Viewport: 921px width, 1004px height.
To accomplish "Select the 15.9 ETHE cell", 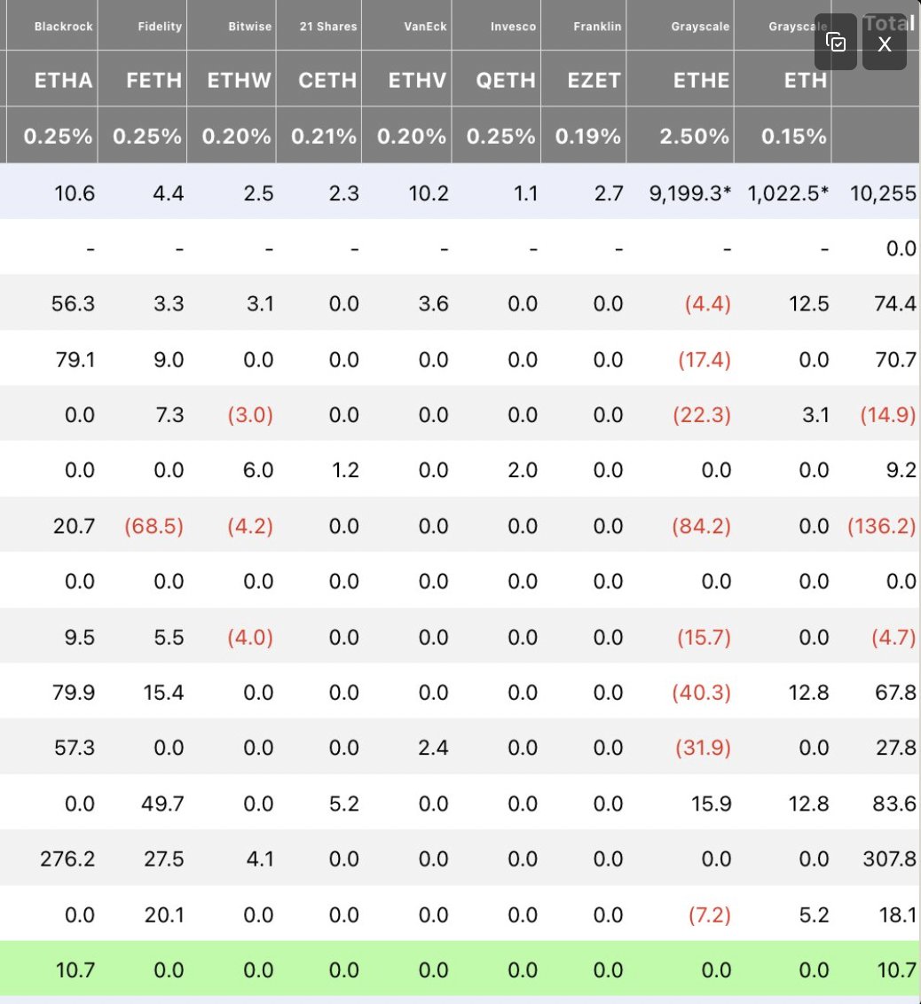I will click(x=711, y=803).
